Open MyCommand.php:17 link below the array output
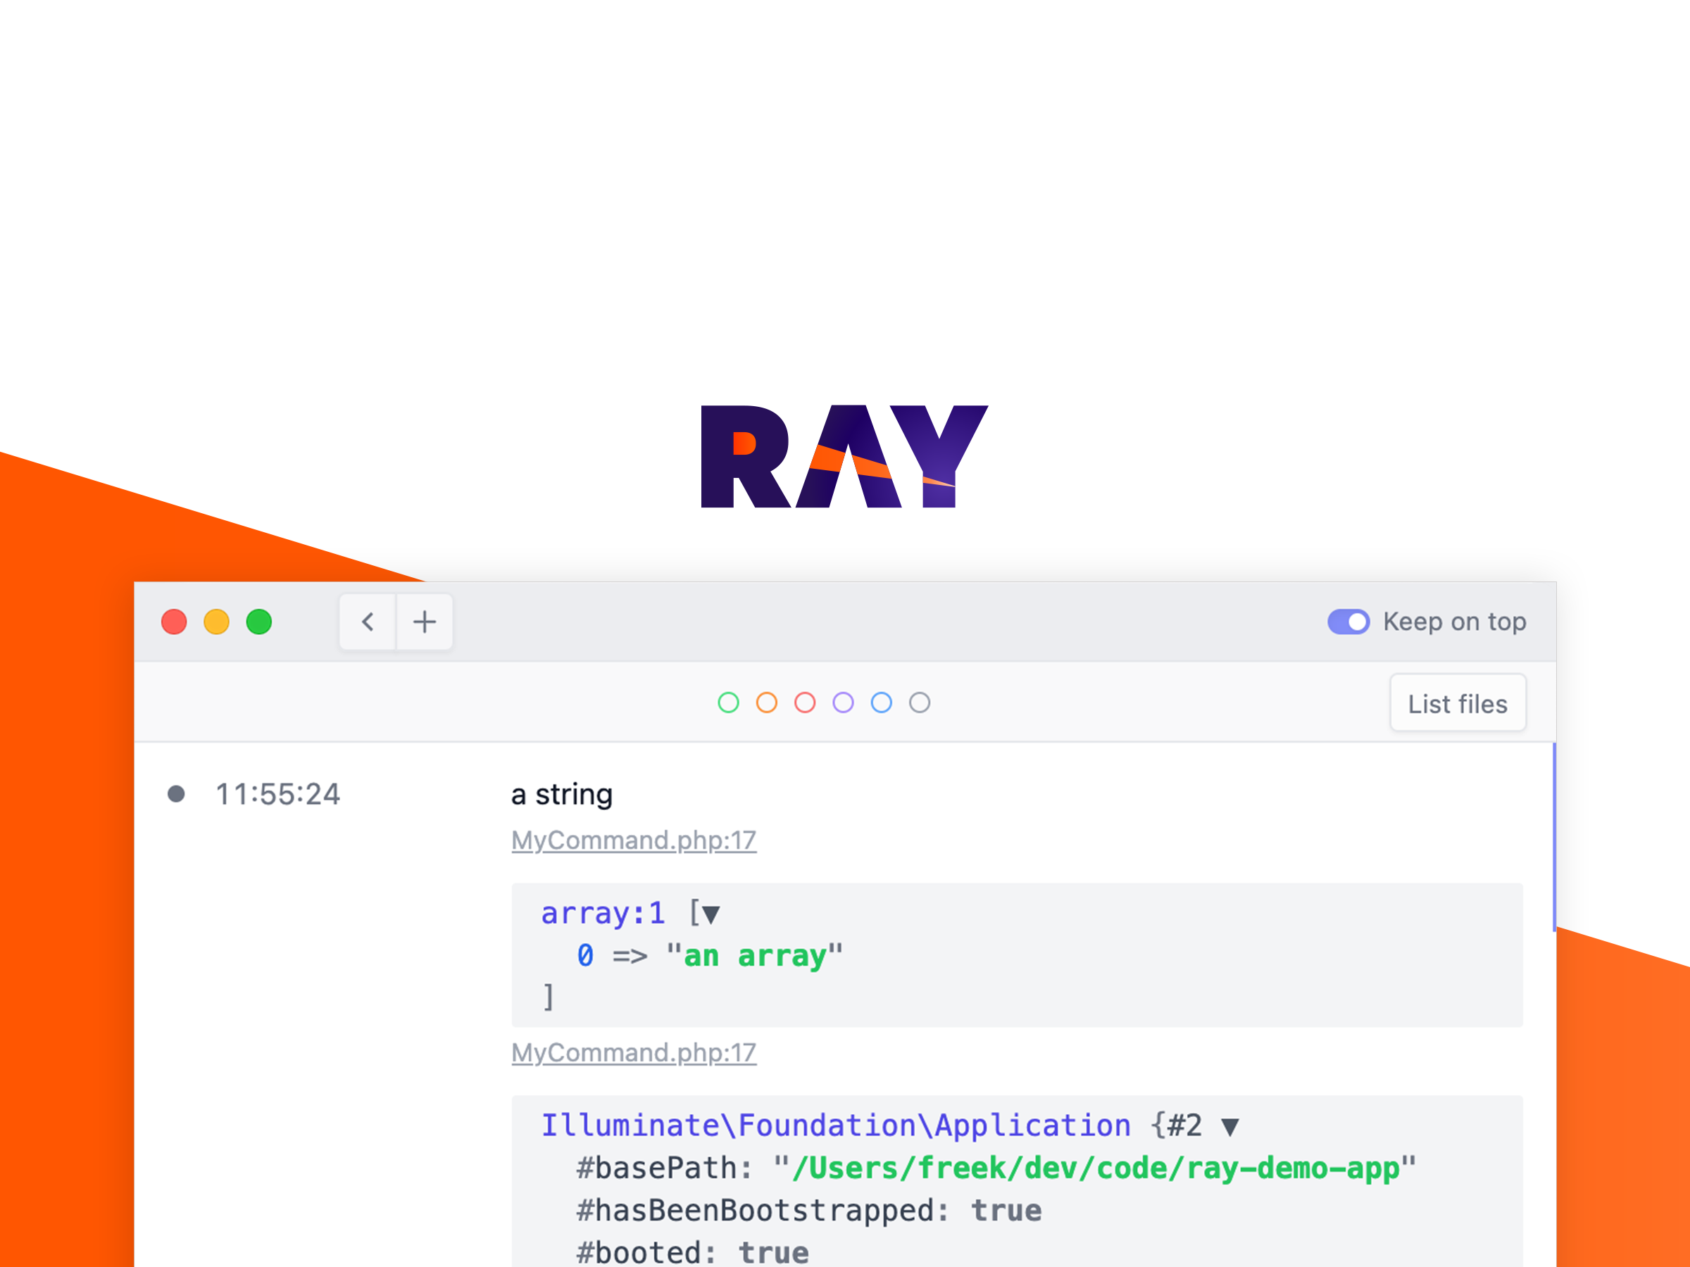The image size is (1690, 1267). 633,1052
